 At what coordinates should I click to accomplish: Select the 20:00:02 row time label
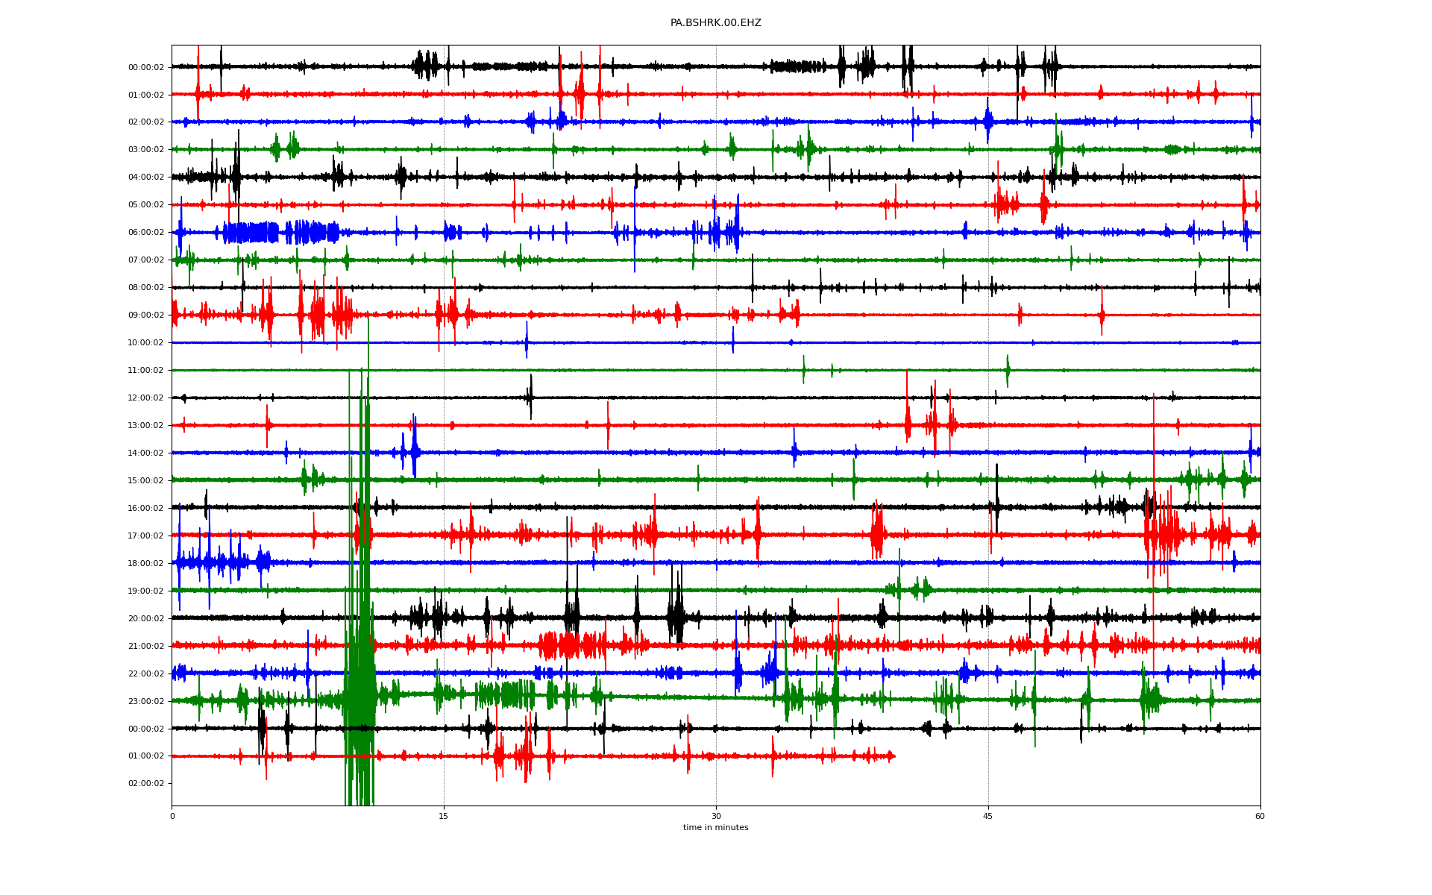pos(146,619)
